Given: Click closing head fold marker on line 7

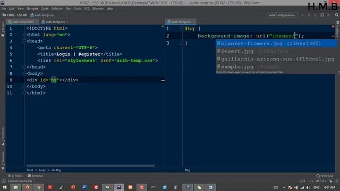Looking at the screenshot, I should [24, 67].
